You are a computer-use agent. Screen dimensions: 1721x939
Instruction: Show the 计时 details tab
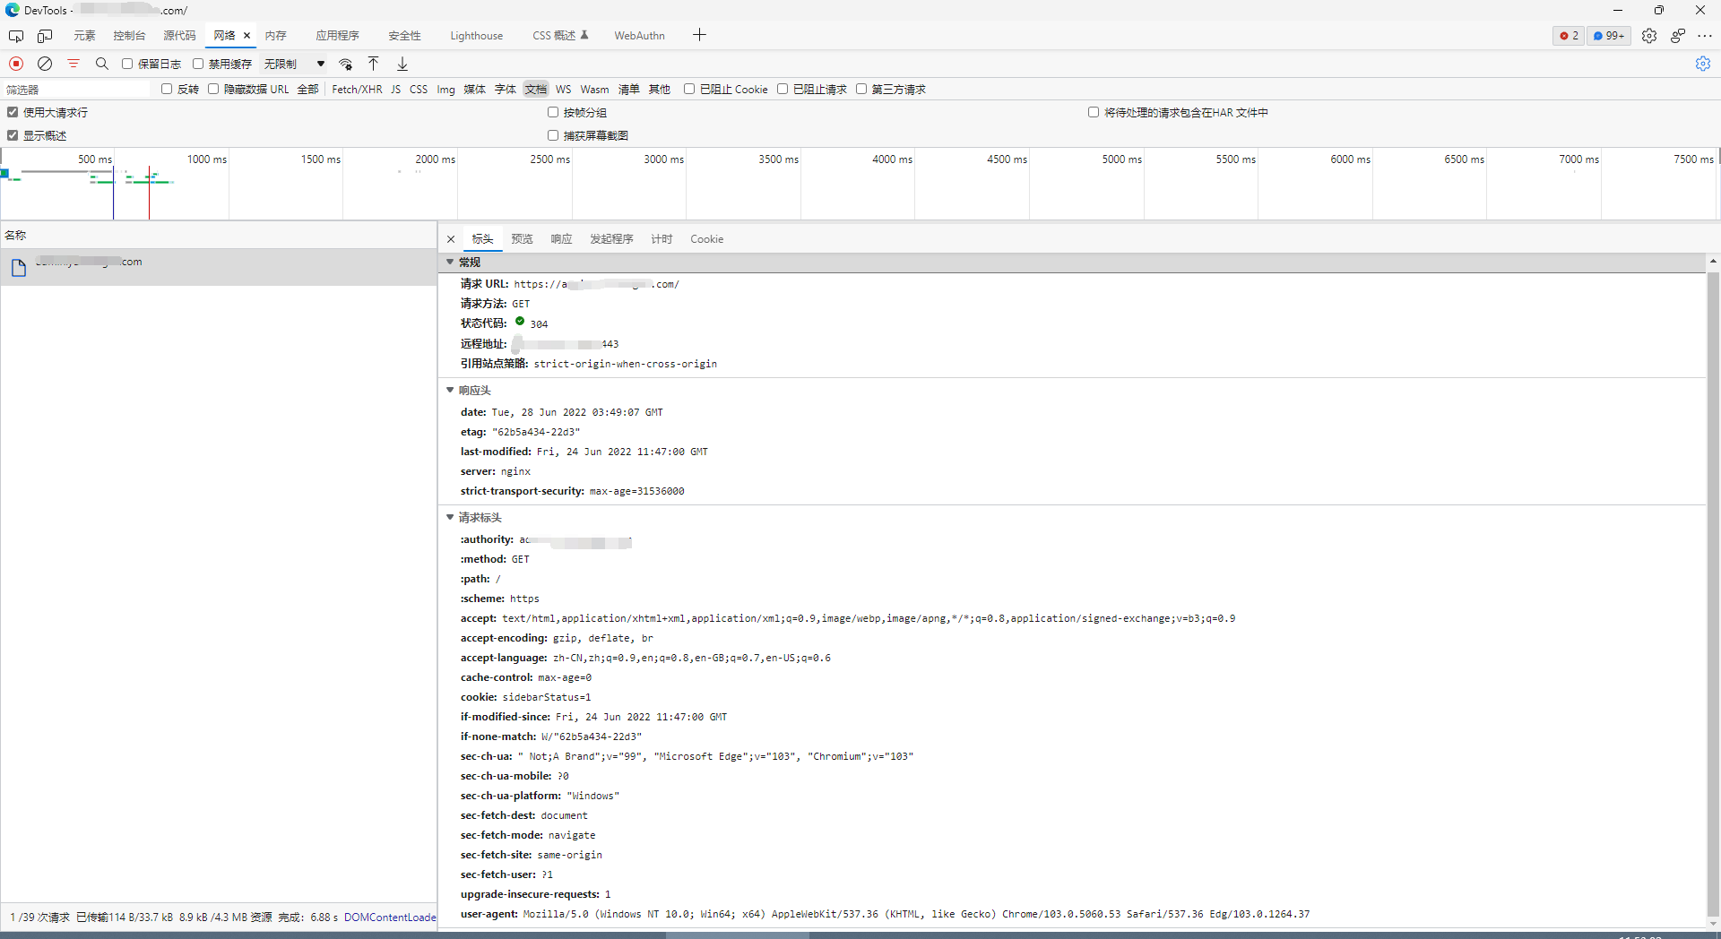(662, 239)
